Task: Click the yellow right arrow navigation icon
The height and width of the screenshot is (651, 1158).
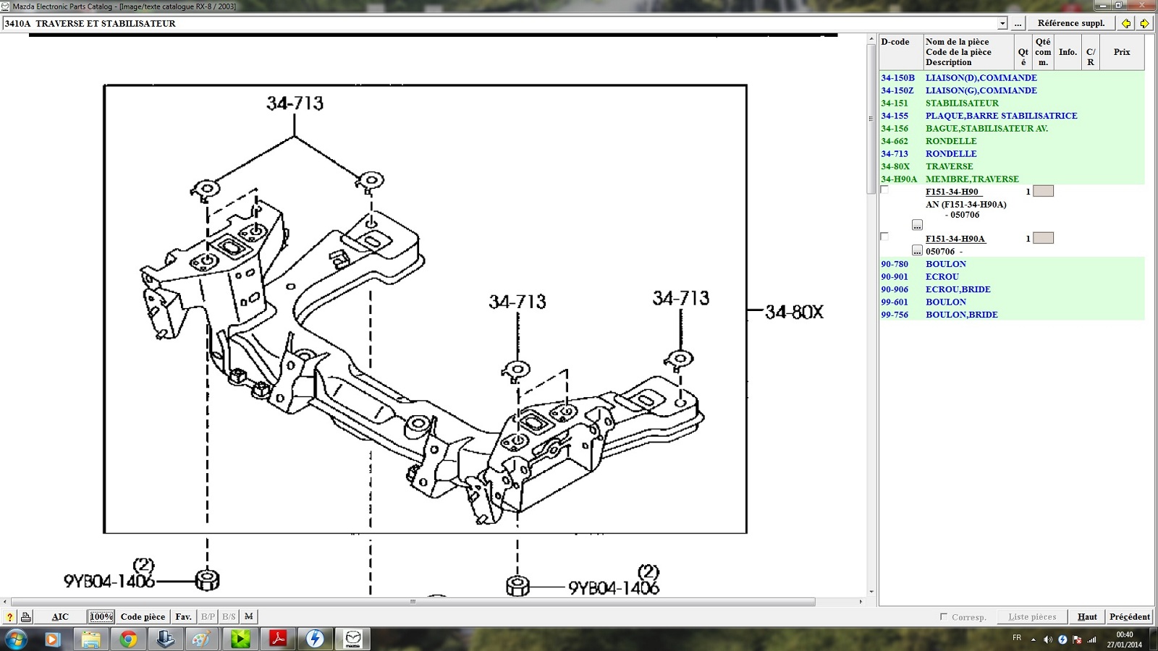Action: [1144, 23]
